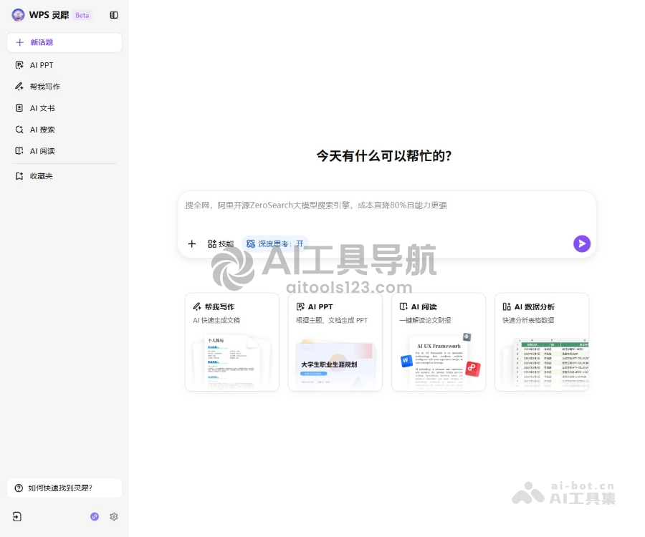Start a 新话题 conversation
This screenshot has width=645, height=537.
(x=64, y=42)
